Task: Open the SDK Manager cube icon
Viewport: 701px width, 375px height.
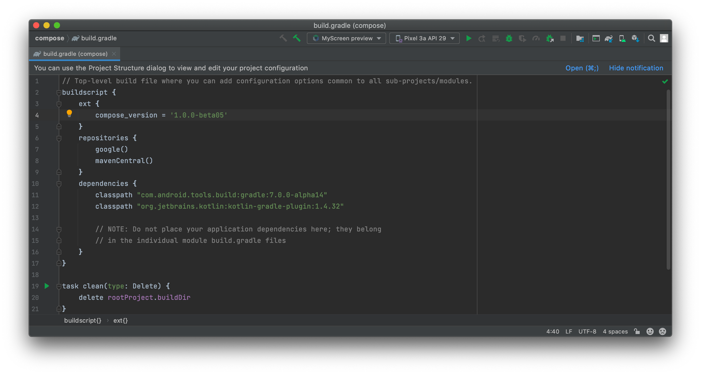Action: [x=635, y=38]
